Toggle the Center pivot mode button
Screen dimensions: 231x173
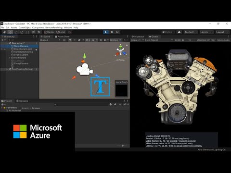(x=50, y=32)
